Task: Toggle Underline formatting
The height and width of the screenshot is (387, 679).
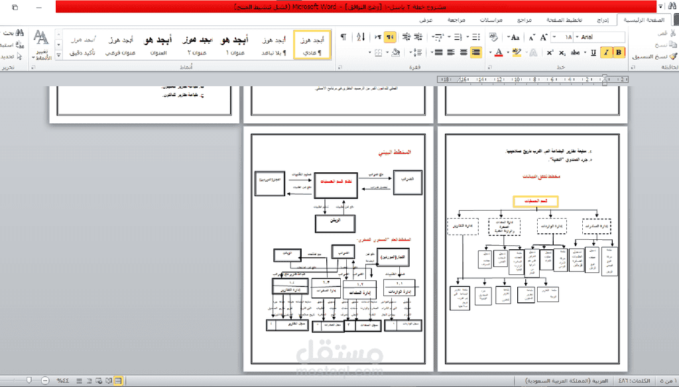Action: (593, 52)
